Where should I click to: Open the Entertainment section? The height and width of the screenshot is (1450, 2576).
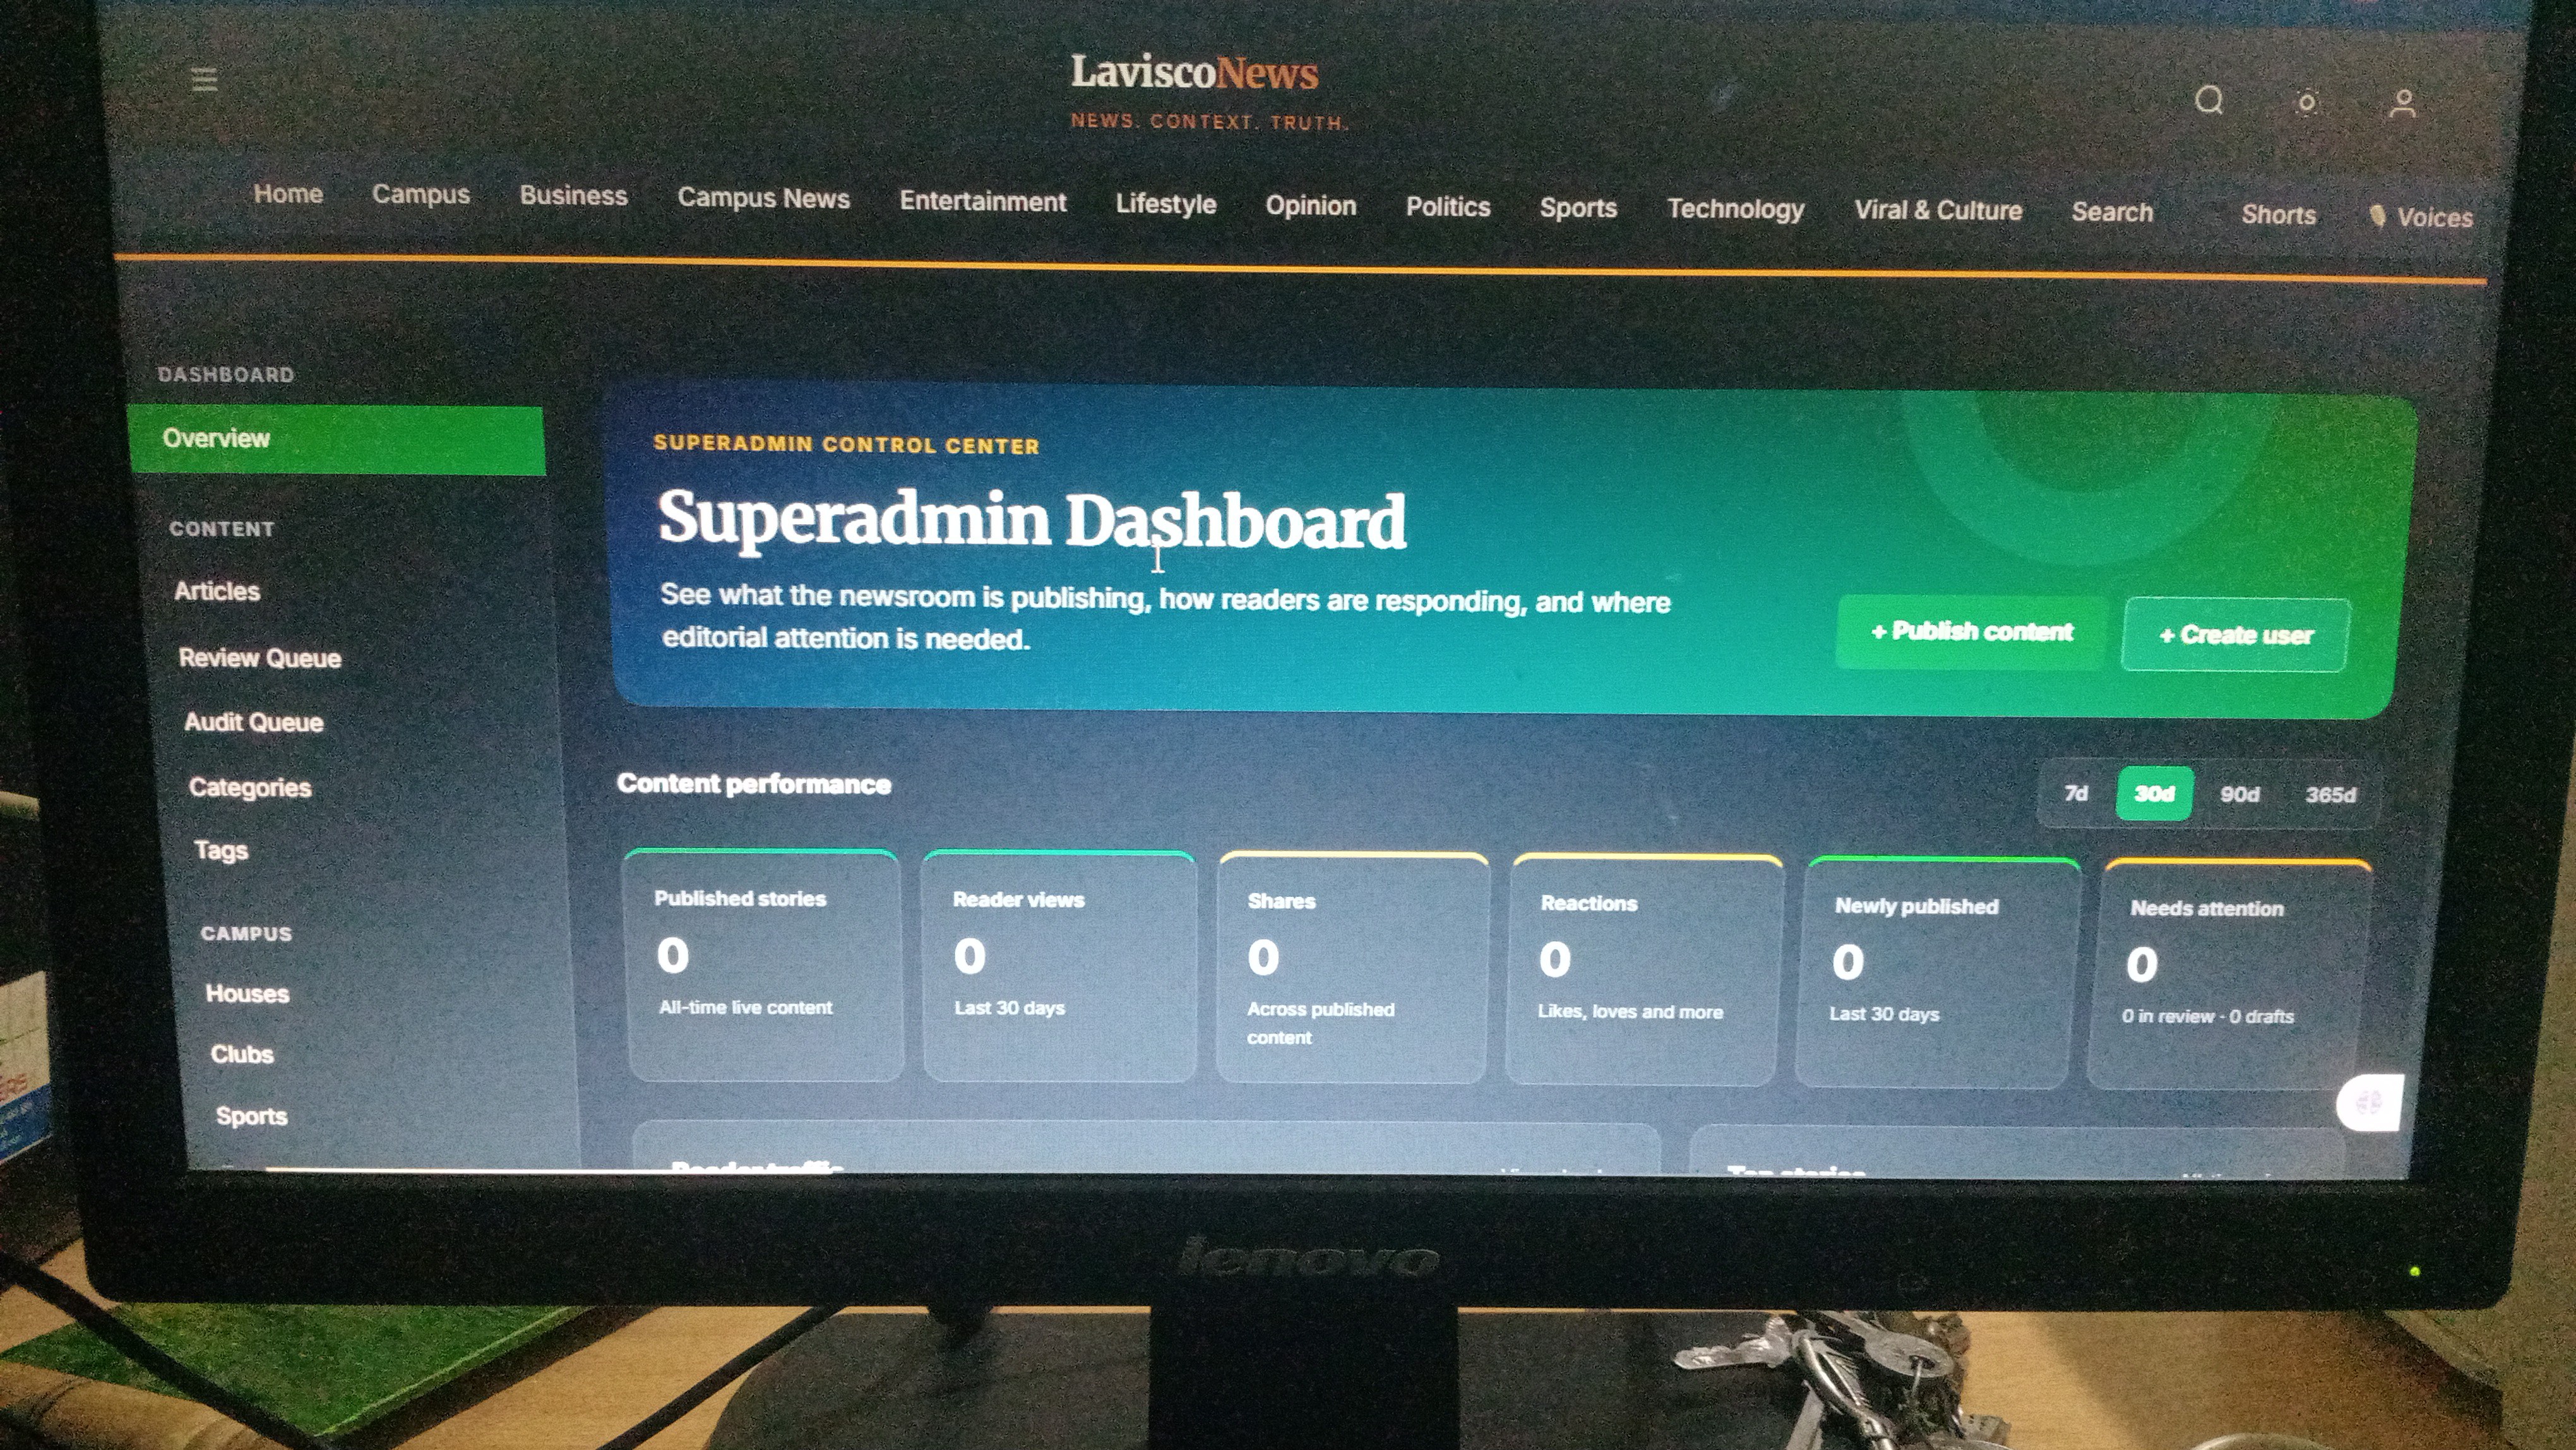(x=983, y=201)
